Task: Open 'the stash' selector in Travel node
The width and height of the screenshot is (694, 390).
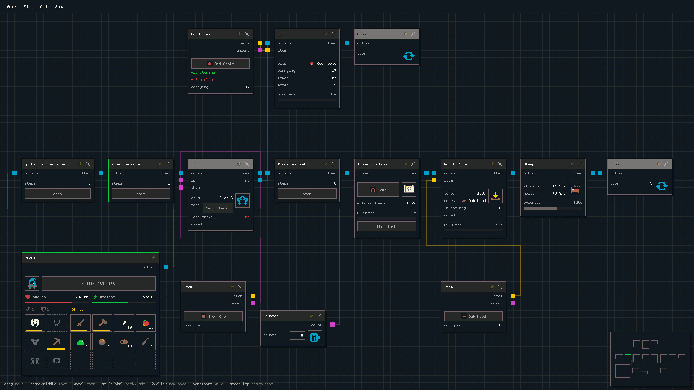Action: [387, 226]
